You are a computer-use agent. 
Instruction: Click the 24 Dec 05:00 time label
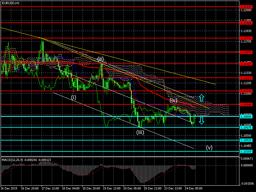[194, 188]
